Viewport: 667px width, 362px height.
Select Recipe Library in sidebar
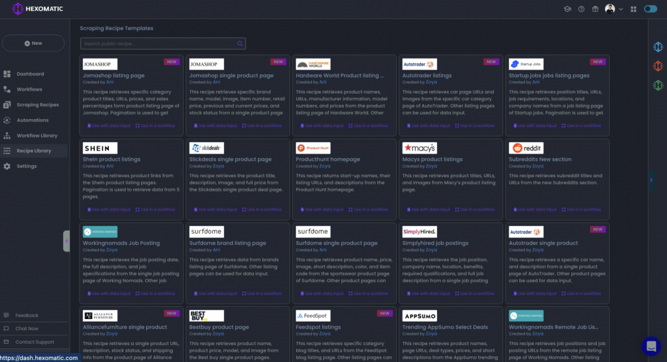pyautogui.click(x=34, y=150)
